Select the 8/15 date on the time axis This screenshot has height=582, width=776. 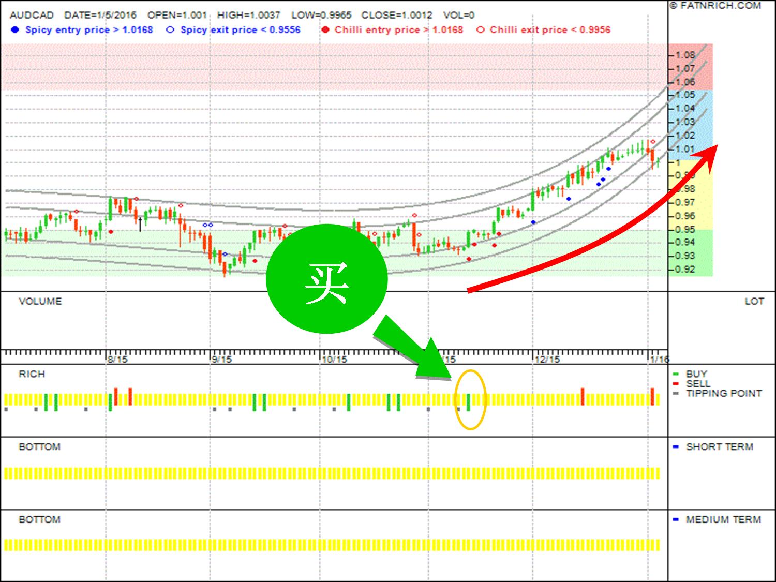[x=117, y=359]
